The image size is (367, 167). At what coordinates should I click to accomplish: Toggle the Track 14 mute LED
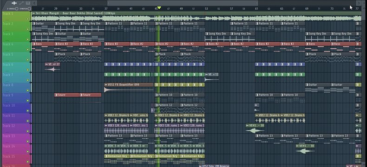coord(27,151)
